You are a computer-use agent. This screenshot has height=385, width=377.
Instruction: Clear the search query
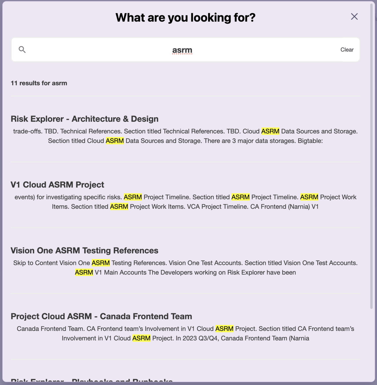(x=347, y=50)
